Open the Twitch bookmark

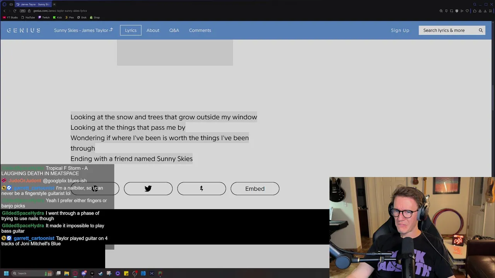(44, 17)
